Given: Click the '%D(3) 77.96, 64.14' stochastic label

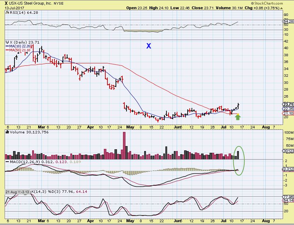Looking at the screenshot, I should point(67,192).
